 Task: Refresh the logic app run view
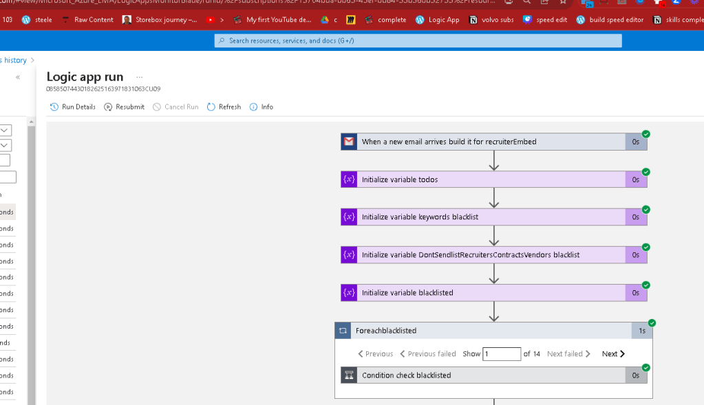click(224, 107)
